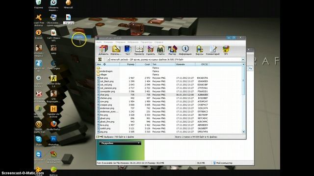Select the cat_red.png file row
The width and height of the screenshot is (314, 176).
pyautogui.click(x=152, y=85)
